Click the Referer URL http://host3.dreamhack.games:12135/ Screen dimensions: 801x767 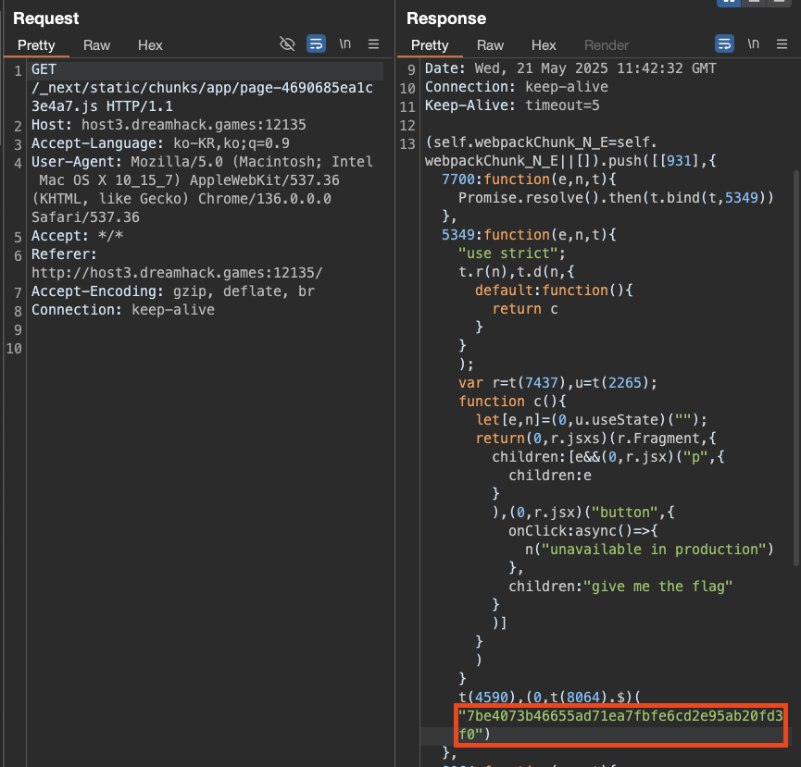tap(177, 273)
